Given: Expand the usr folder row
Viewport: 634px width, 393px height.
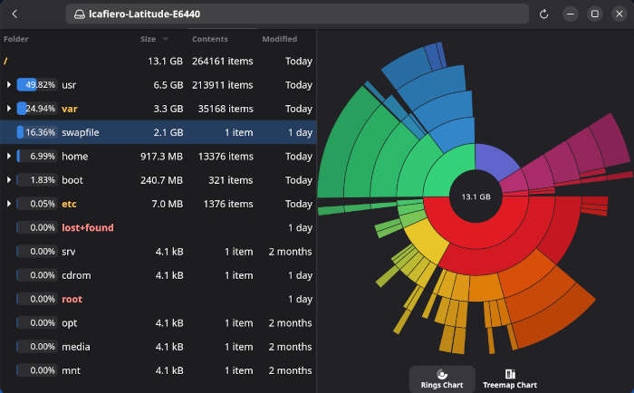Looking at the screenshot, I should [8, 85].
